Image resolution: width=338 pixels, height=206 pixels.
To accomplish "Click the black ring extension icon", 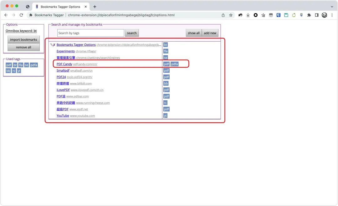I will point(256,15).
